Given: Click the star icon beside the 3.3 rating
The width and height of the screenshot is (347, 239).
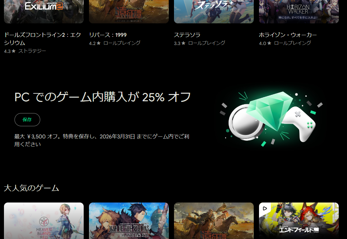Looking at the screenshot, I should (183, 43).
